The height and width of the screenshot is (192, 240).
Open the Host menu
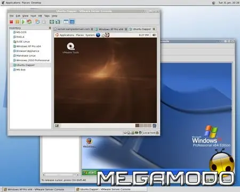point(33,16)
